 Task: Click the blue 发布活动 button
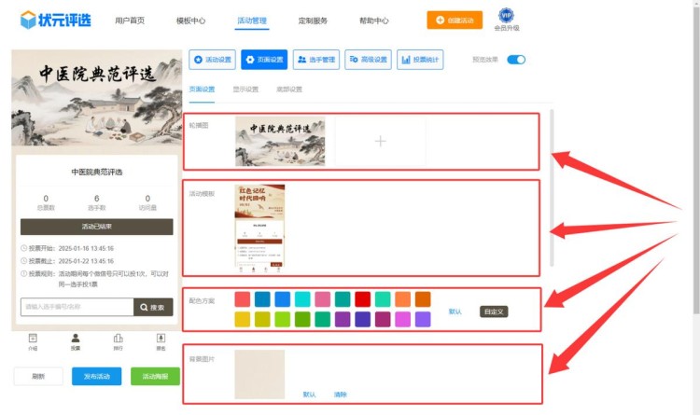[x=96, y=377]
